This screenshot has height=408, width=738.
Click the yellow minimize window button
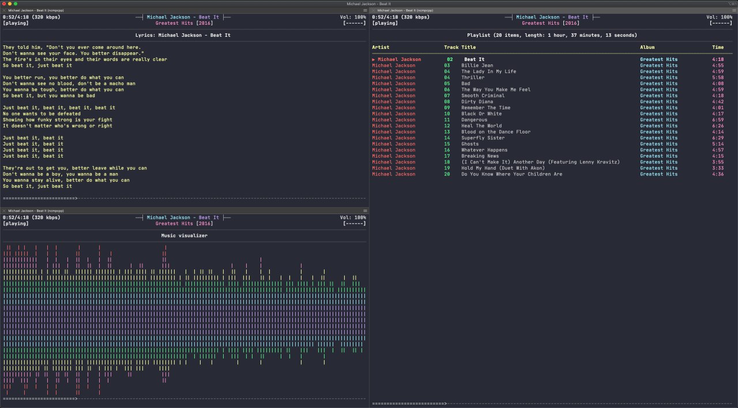[x=10, y=3]
